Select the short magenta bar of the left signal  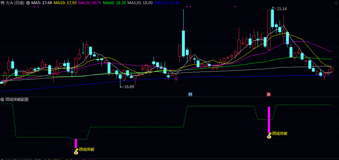[x=76, y=143]
